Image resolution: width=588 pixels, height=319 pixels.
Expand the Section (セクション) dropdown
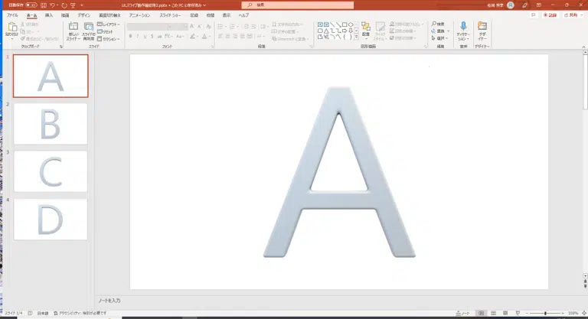[x=110, y=37]
